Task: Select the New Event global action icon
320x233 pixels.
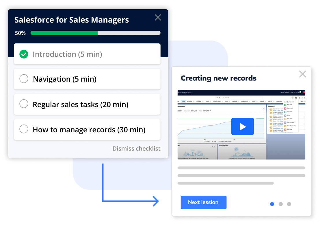Action: [x=285, y=108]
